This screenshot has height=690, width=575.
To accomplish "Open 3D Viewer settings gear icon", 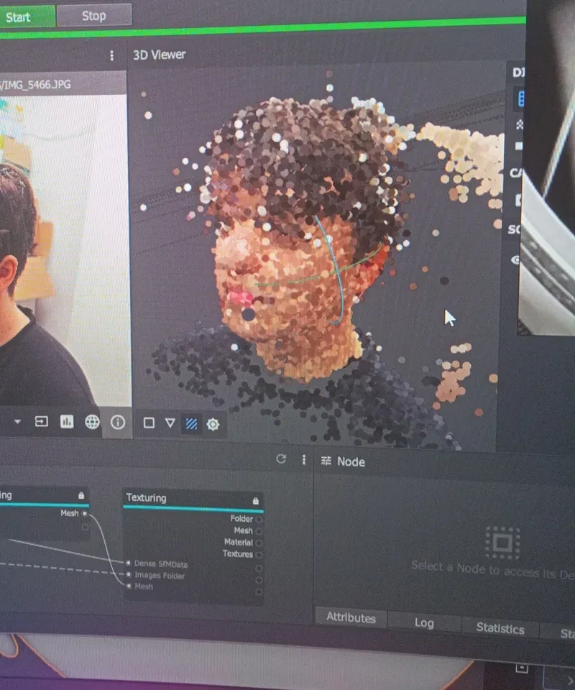I will click(213, 424).
